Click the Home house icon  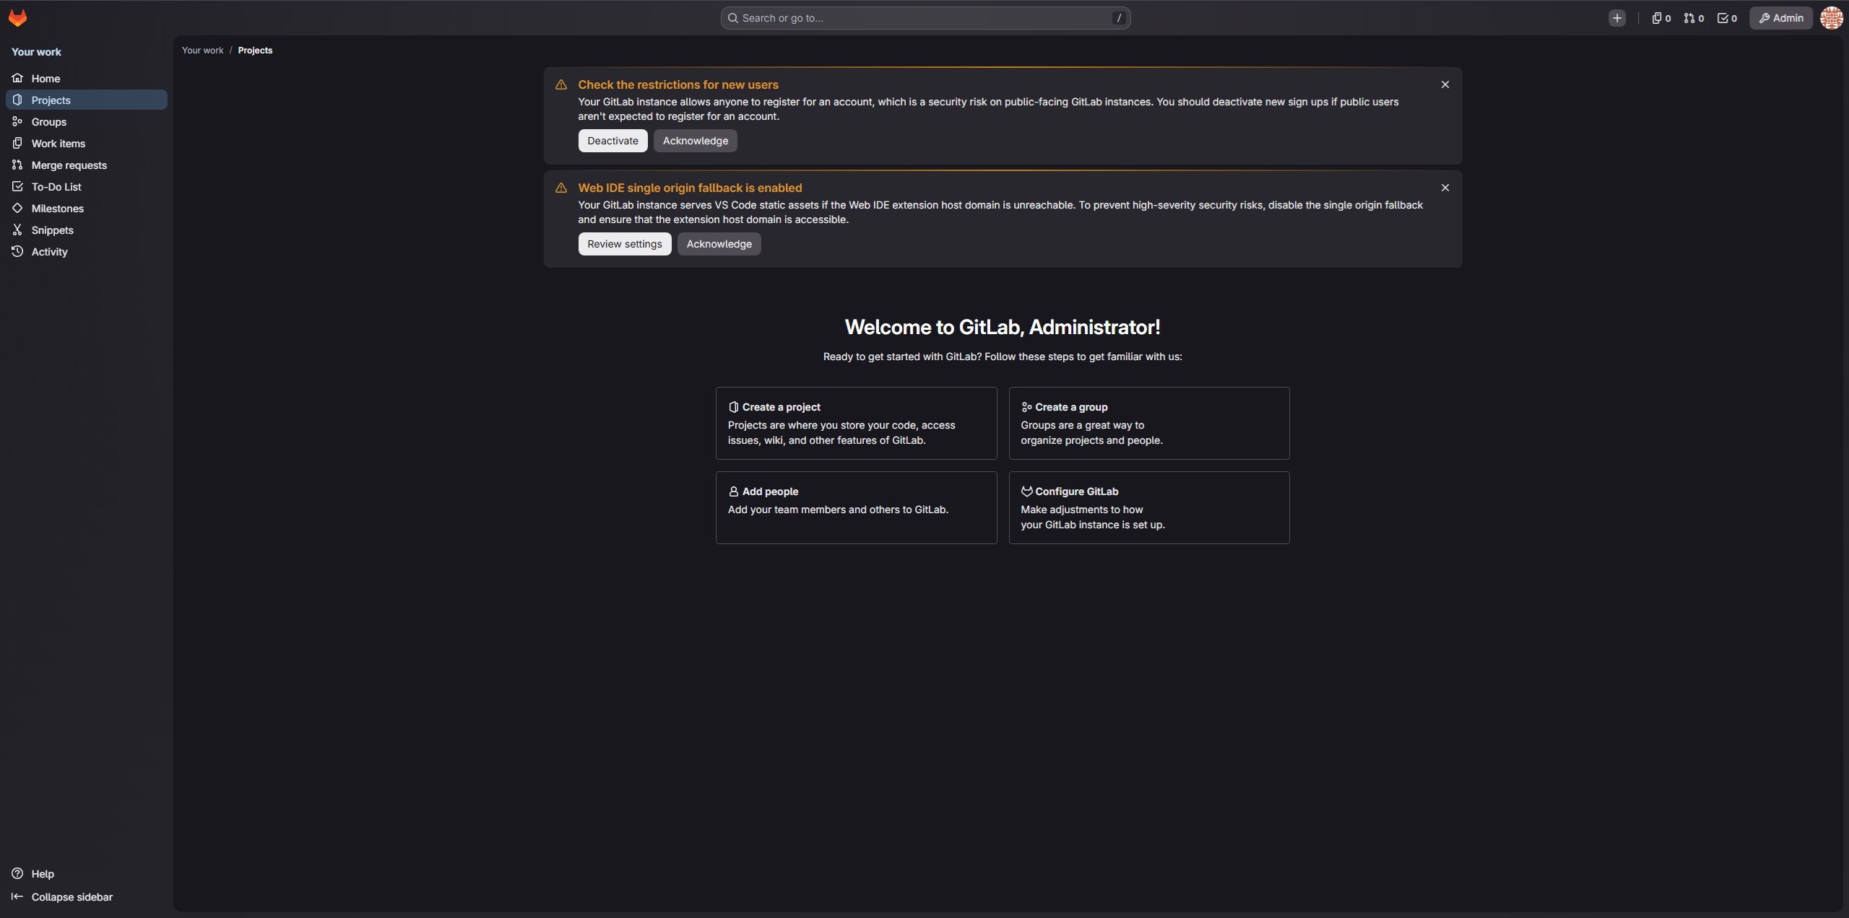click(x=17, y=78)
